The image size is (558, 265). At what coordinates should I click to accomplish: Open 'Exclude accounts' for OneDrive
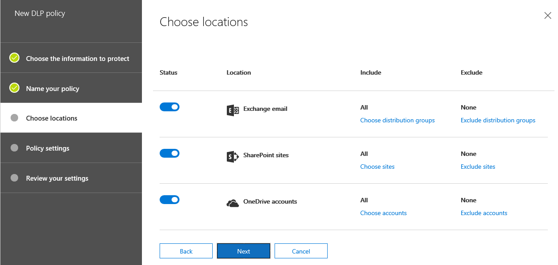point(484,213)
